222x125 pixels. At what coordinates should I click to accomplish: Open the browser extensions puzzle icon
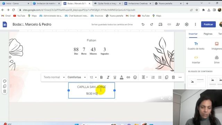point(203,10)
